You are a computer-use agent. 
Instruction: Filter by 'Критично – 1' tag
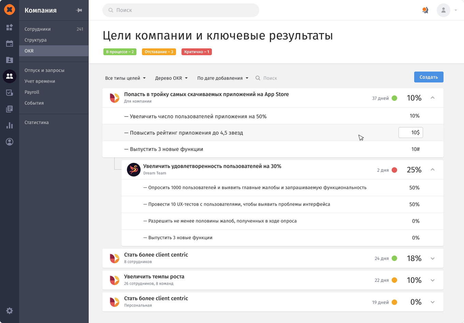coord(197,52)
